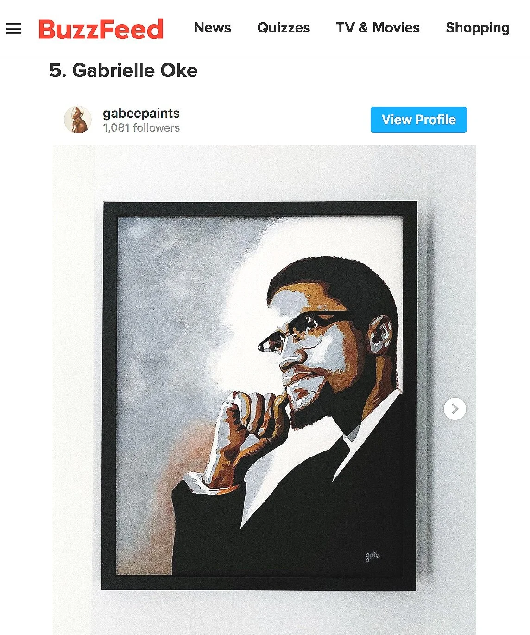Open the Shopping section

point(478,28)
